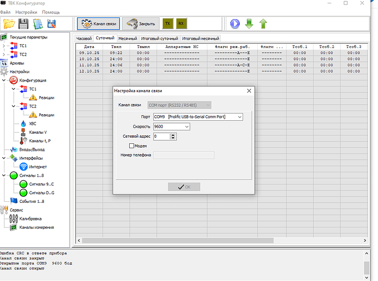Select Сигналы 1..8 tree node
This screenshot has height=281, width=378.
(x=31, y=175)
